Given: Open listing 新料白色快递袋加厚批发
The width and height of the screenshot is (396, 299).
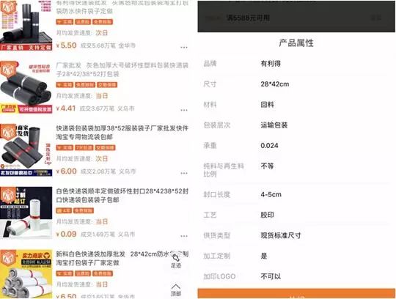Looking at the screenshot, I should (x=122, y=258).
